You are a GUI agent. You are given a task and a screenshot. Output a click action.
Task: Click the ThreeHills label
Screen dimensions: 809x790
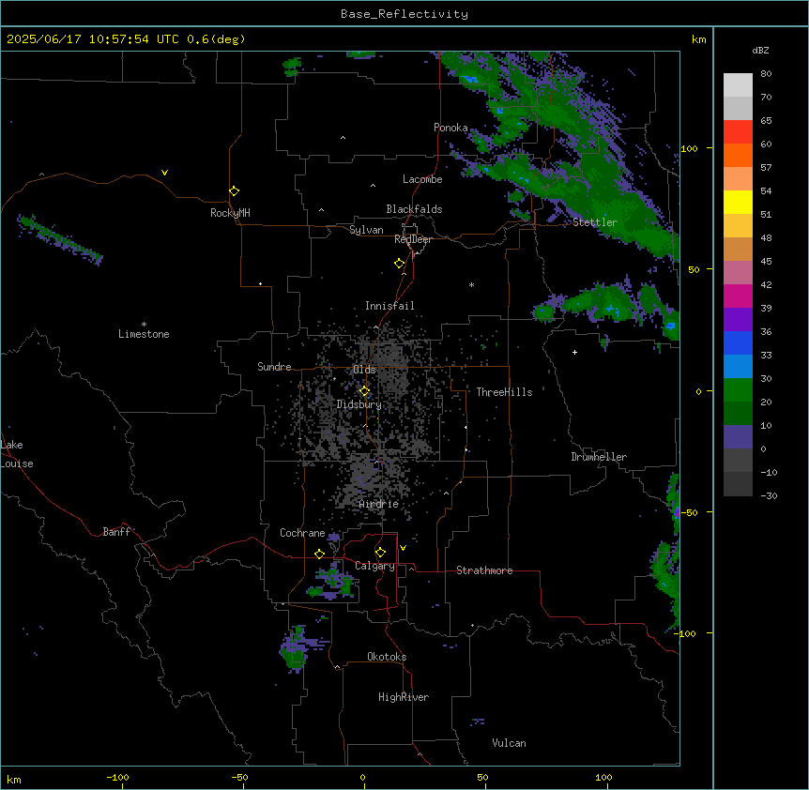coord(504,392)
